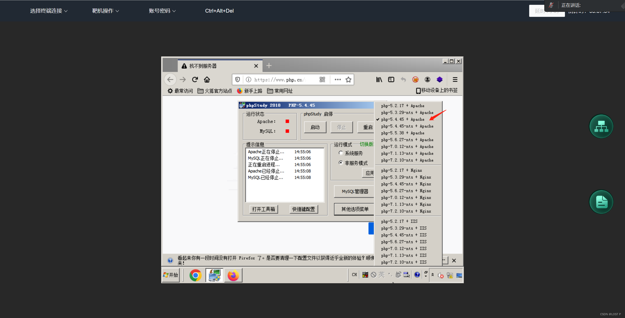Click muted microphone icon near 正在讲话

pos(551,5)
